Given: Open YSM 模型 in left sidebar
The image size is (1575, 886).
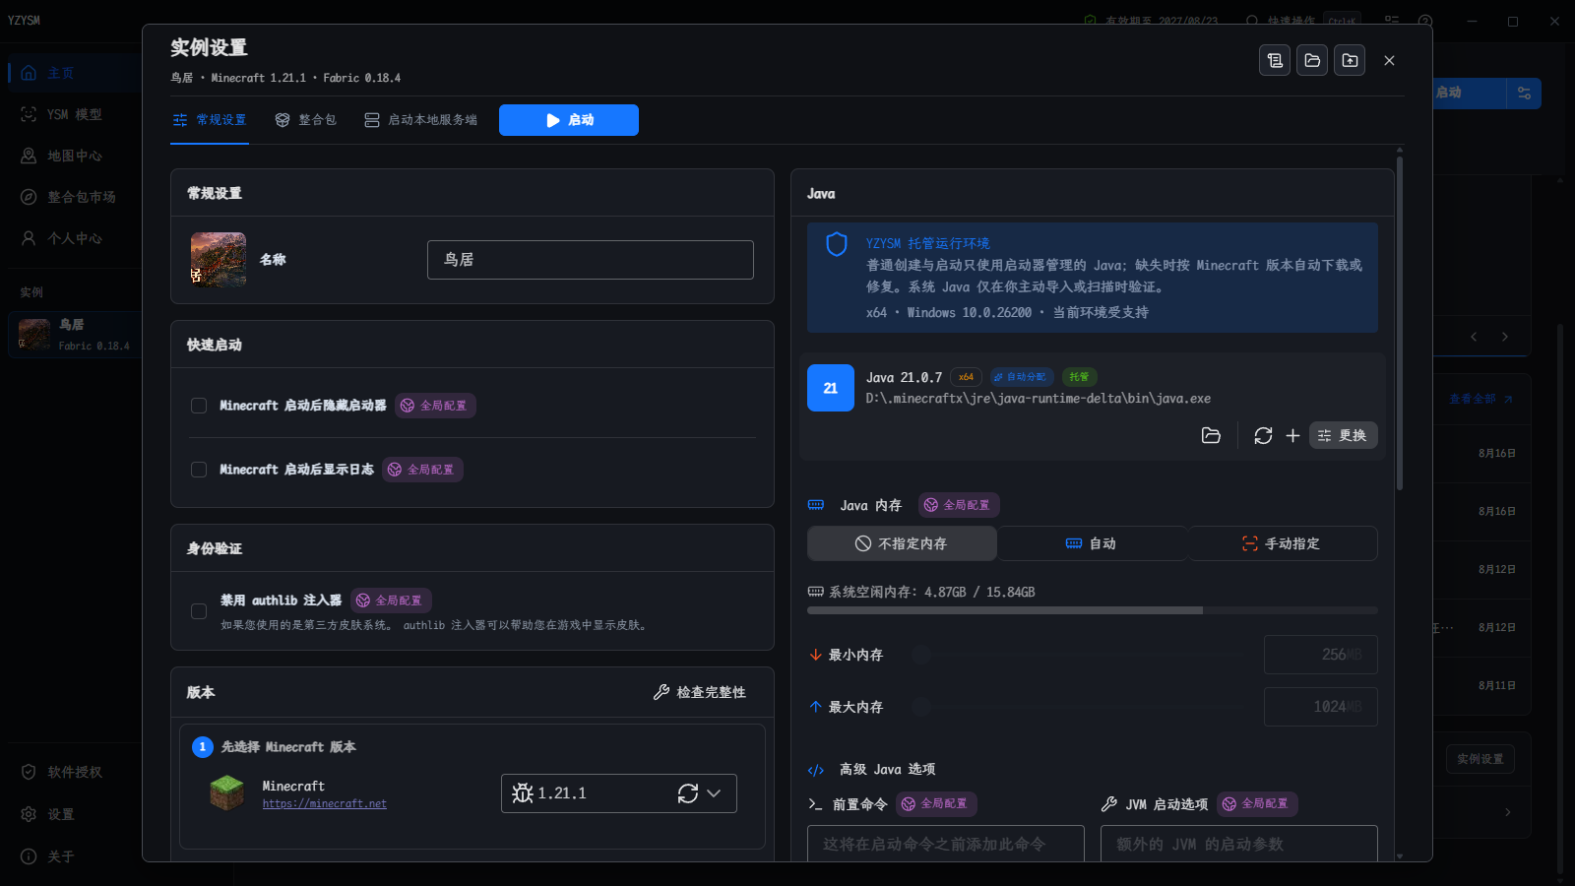Looking at the screenshot, I should click(x=77, y=114).
